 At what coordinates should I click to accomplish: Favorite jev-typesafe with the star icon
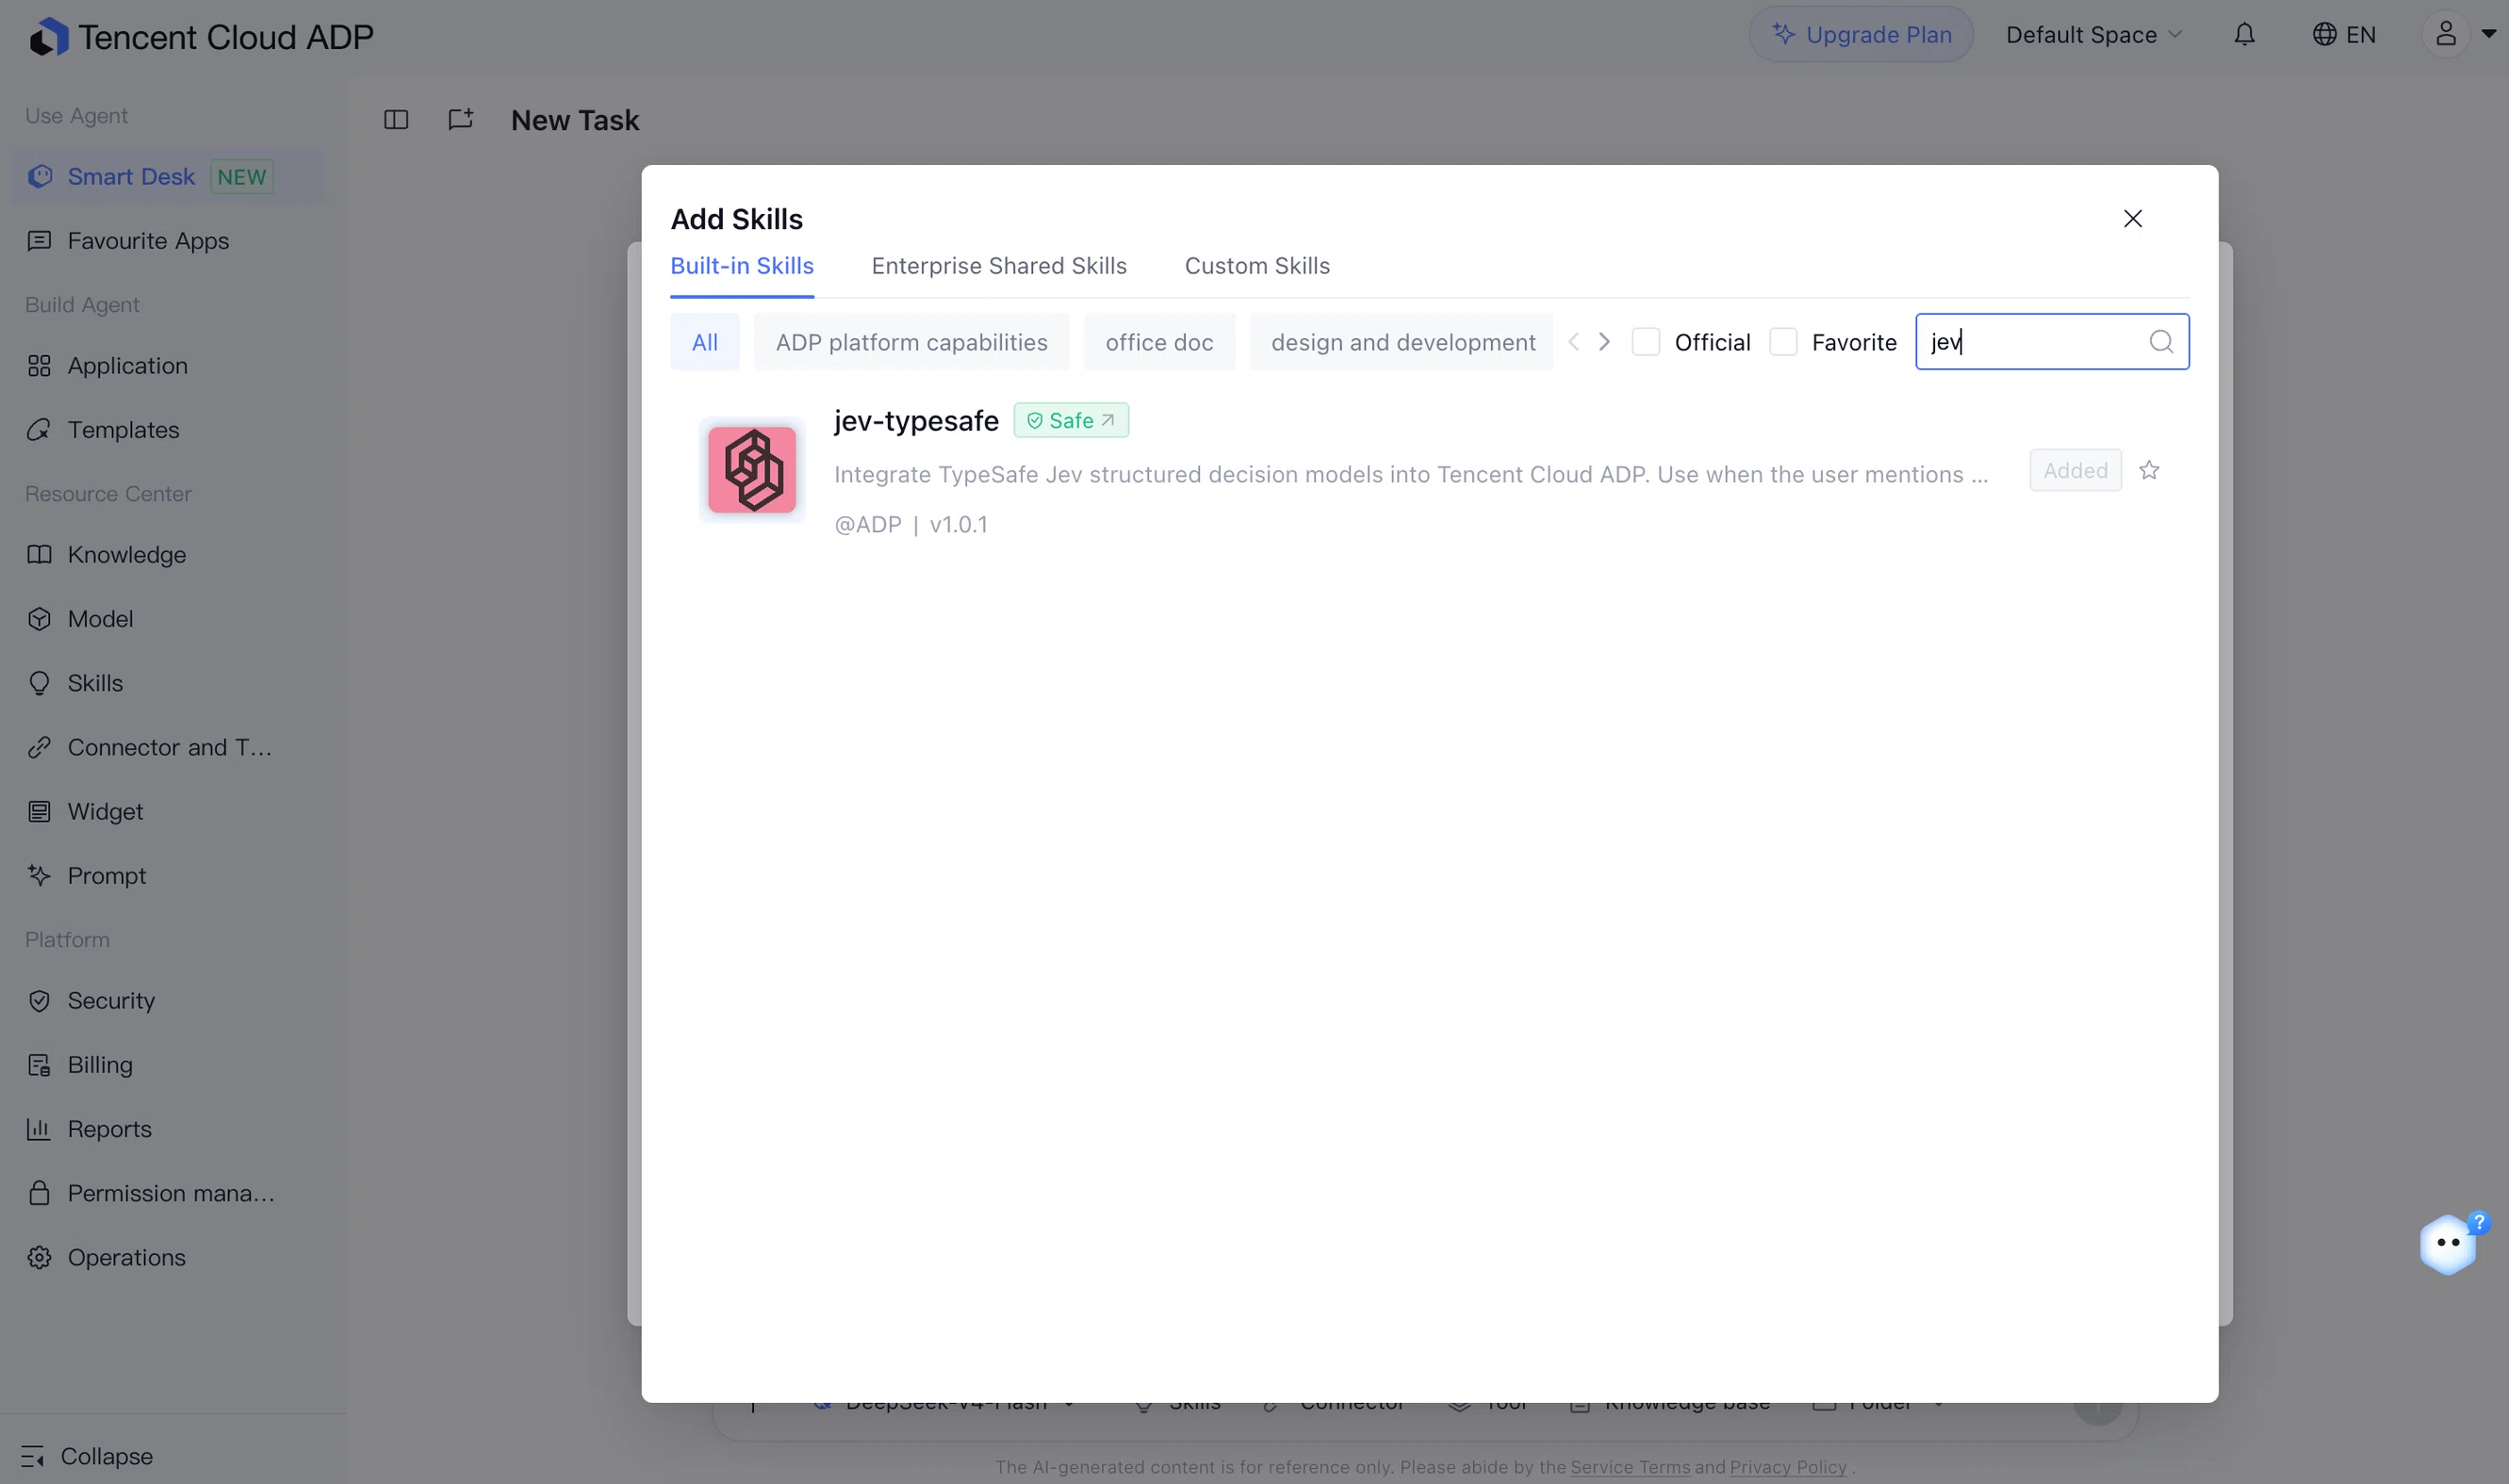point(2149,470)
